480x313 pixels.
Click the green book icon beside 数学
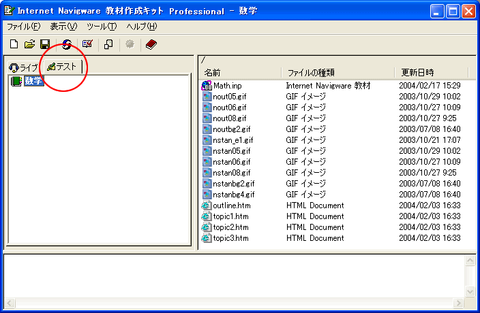pos(16,81)
